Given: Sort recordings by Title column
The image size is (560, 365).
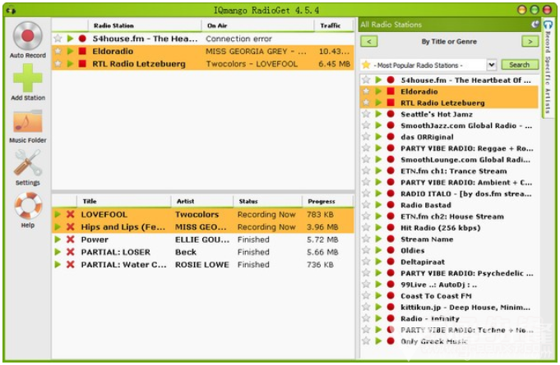Looking at the screenshot, I should click(123, 201).
